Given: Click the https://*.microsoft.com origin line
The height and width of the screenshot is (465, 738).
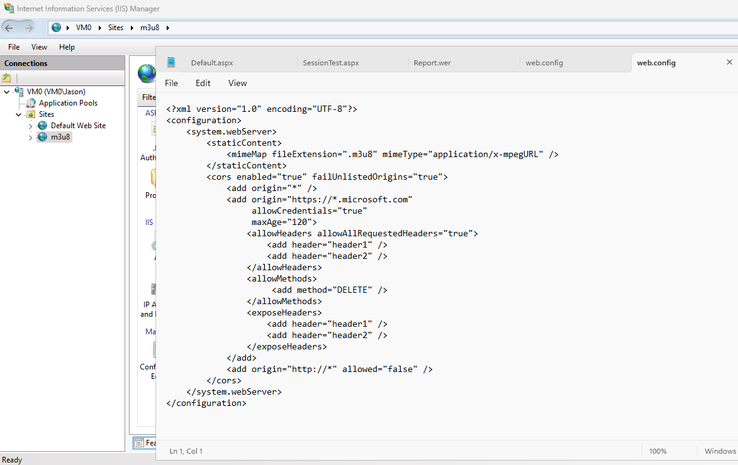Looking at the screenshot, I should (x=320, y=199).
